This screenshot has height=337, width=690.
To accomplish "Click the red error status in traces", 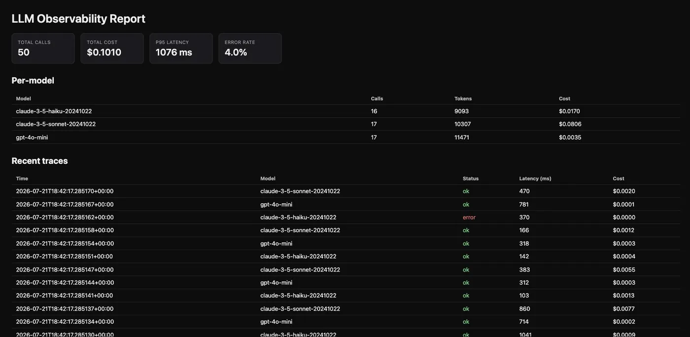I will (469, 217).
